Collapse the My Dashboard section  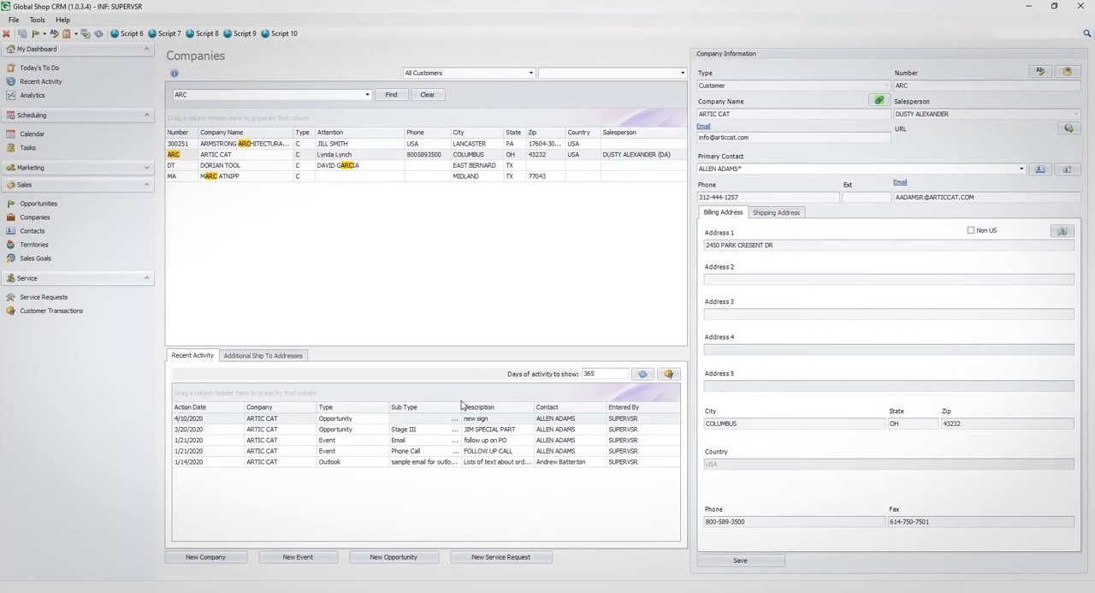point(146,49)
